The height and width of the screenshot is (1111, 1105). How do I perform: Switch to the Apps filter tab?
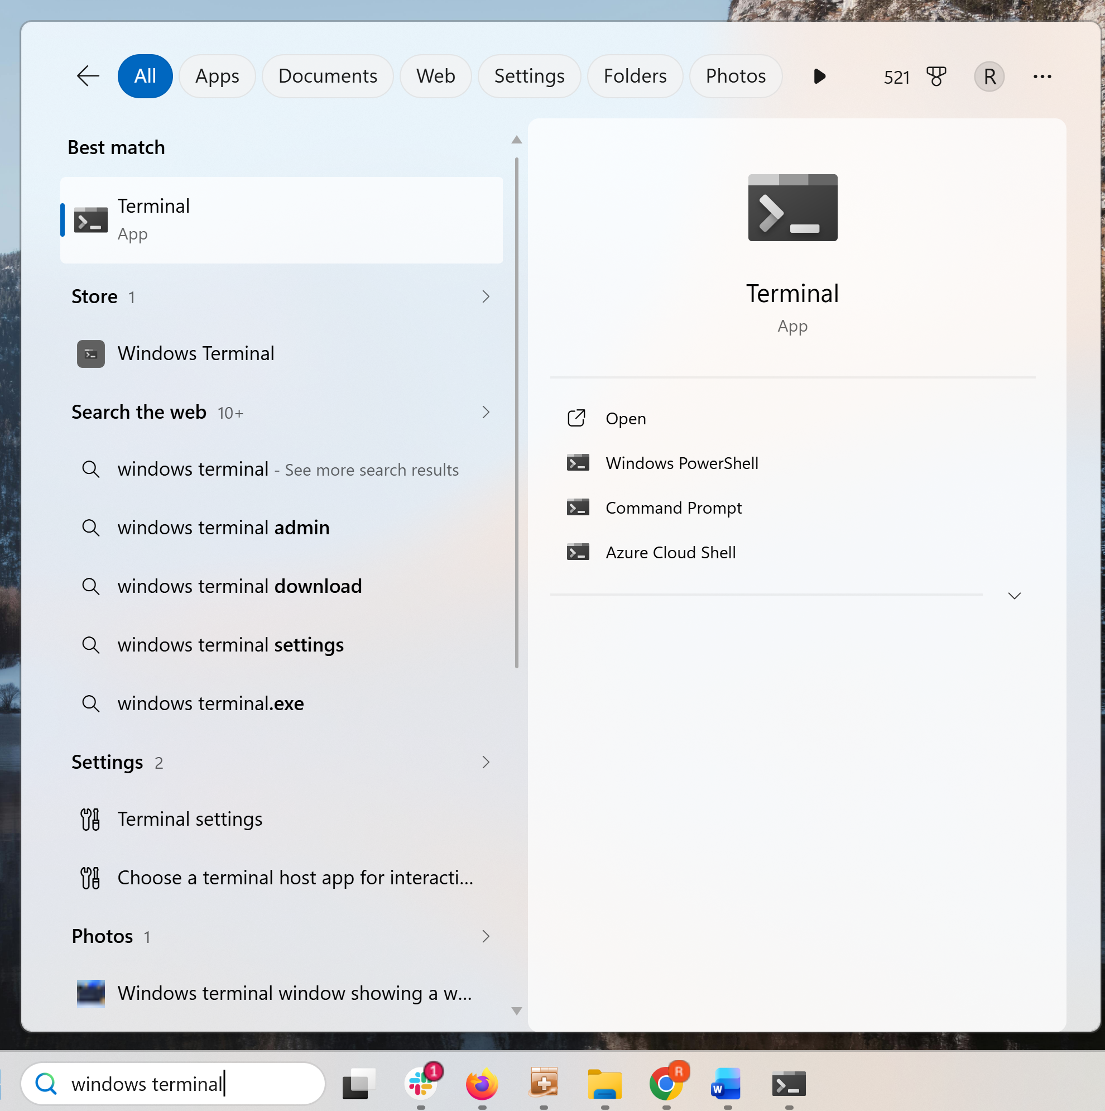[x=217, y=76]
